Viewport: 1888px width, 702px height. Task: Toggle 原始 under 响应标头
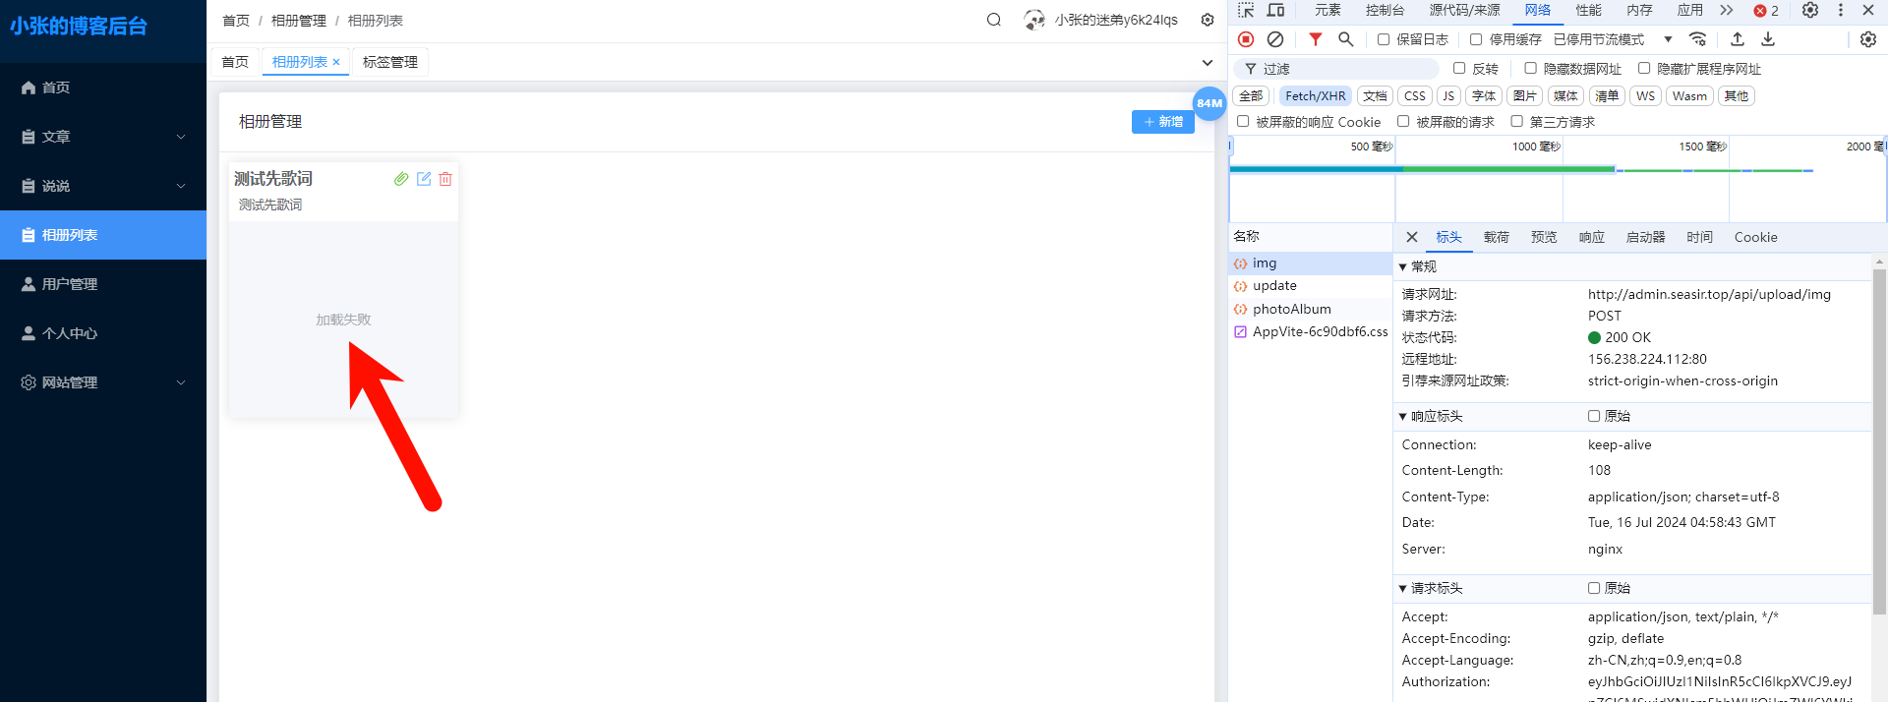coord(1594,416)
